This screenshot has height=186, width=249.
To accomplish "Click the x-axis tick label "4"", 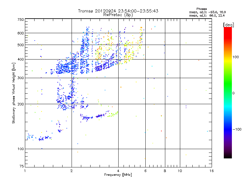I will click(x=118, y=171).
